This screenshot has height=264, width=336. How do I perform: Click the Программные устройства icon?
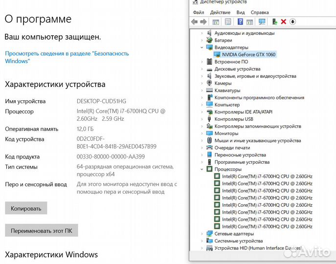[209, 162]
